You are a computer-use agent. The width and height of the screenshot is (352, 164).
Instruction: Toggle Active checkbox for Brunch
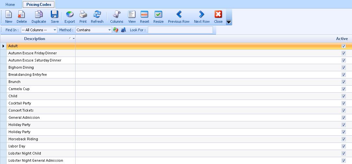click(344, 82)
